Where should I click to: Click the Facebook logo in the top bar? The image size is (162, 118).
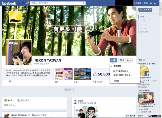coord(9,3)
